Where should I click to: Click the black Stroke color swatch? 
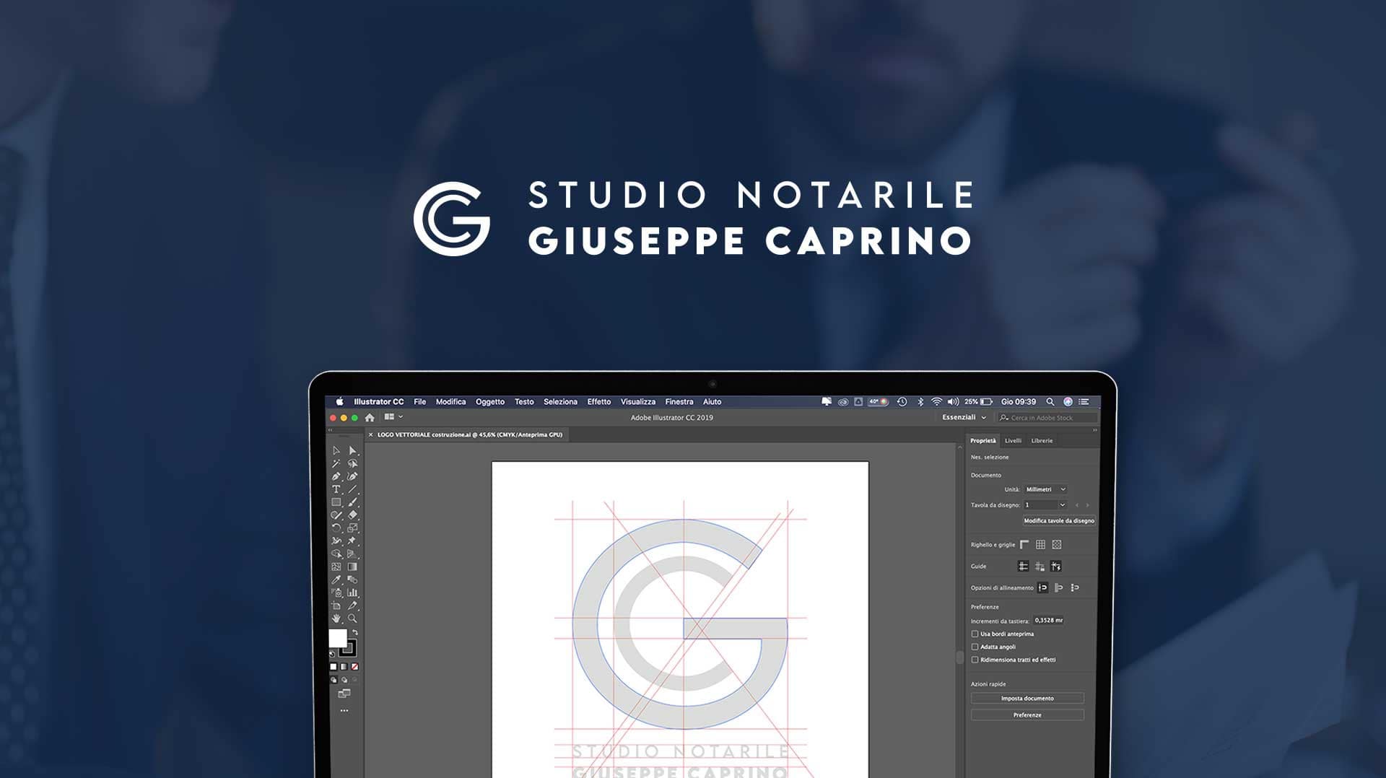tap(348, 647)
